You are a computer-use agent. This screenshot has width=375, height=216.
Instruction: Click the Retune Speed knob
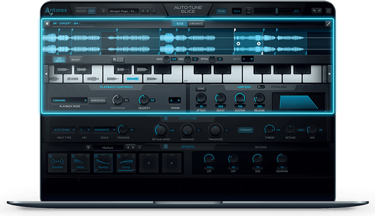coord(160,130)
